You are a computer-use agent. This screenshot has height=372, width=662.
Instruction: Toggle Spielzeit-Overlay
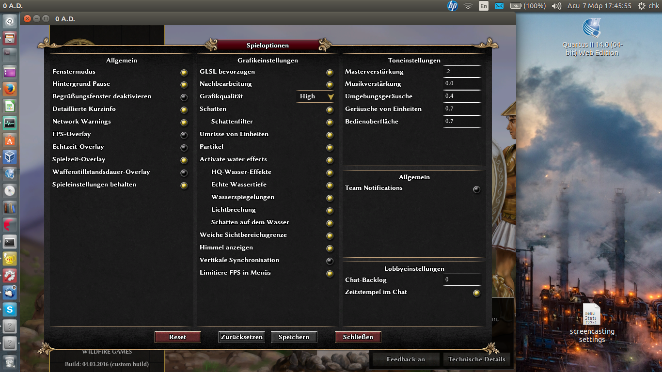pyautogui.click(x=184, y=160)
